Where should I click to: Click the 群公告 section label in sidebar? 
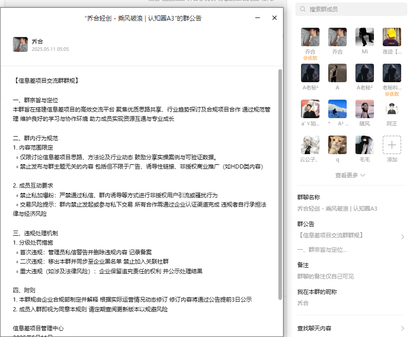coord(306,224)
